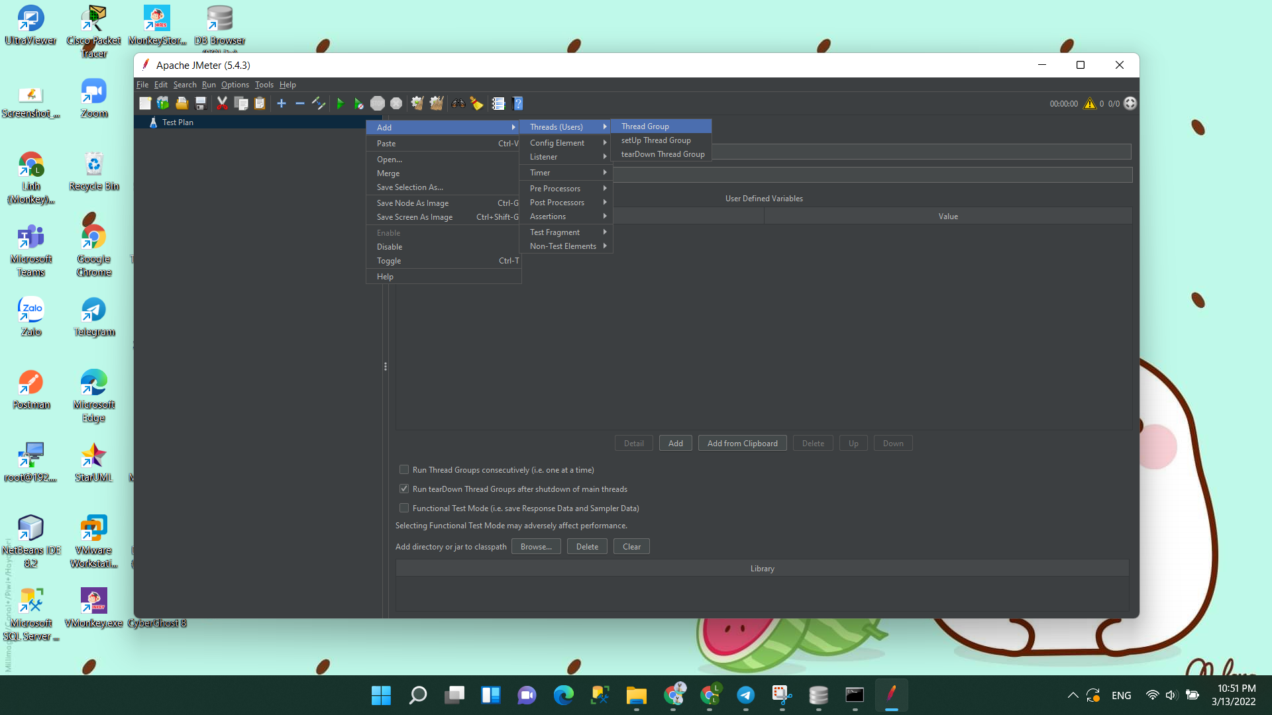The width and height of the screenshot is (1272, 715).
Task: Click the Paste clipboard toolbar icon
Action: (260, 103)
